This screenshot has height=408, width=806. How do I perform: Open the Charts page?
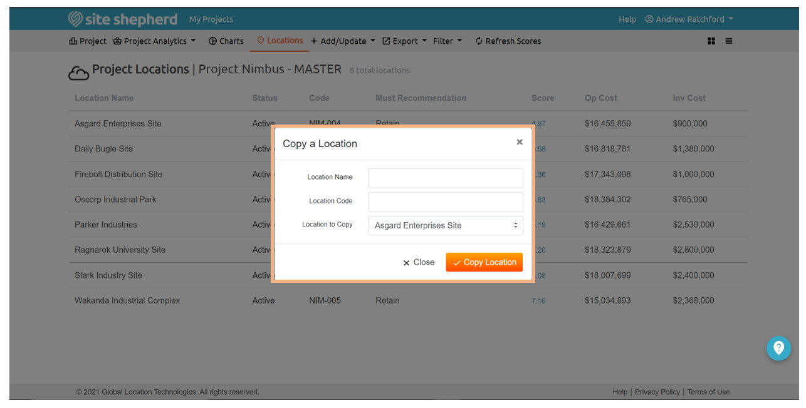[x=226, y=41]
